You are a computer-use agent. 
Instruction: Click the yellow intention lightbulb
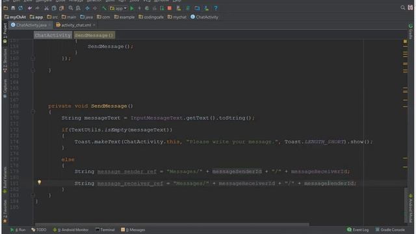pos(39,182)
